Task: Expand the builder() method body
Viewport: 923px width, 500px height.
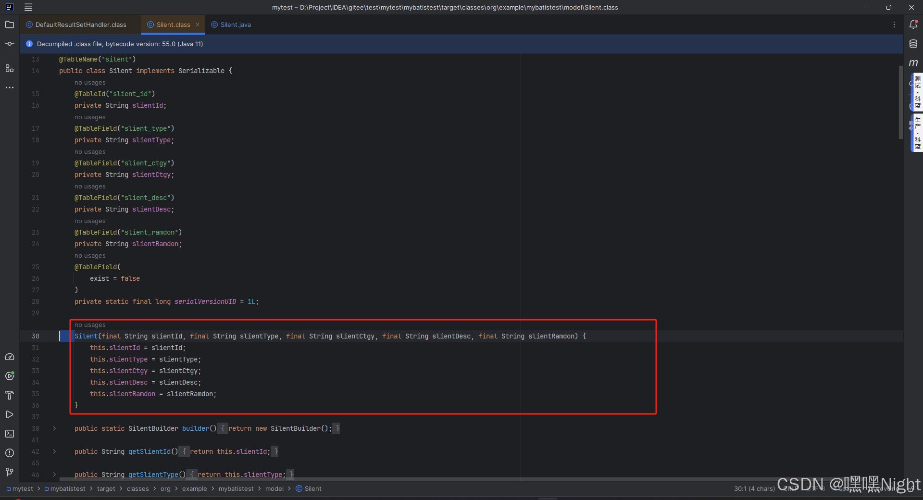Action: coord(53,428)
